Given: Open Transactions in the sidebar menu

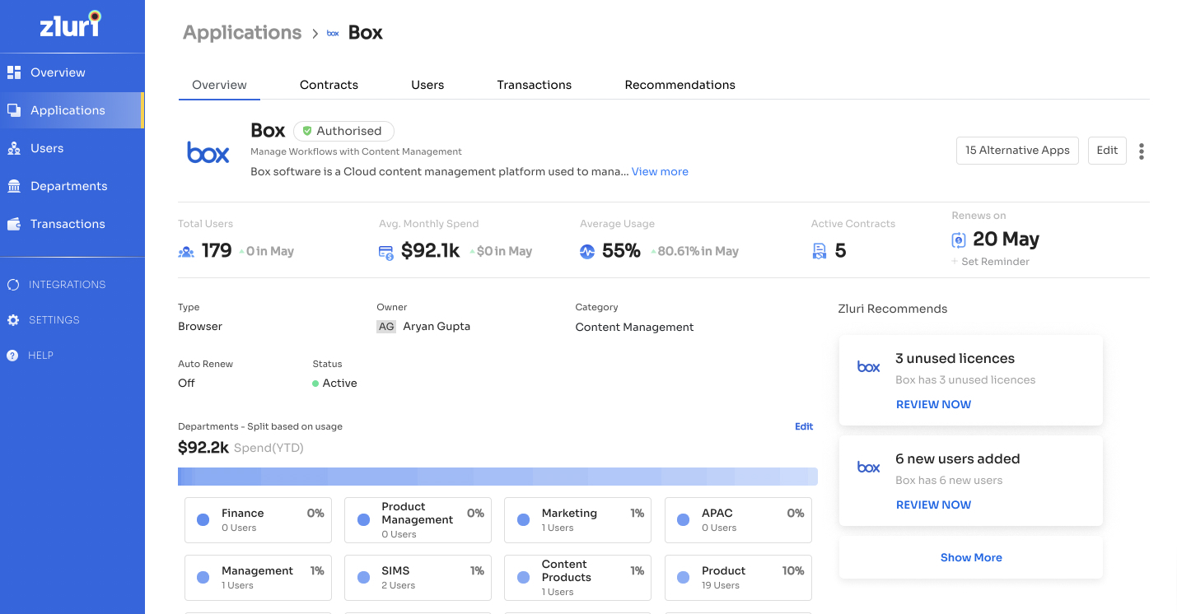Looking at the screenshot, I should click(x=72, y=224).
